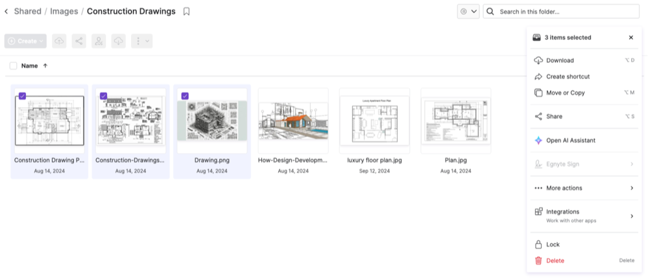
Task: Click the bookmark icon beside Construction Drawings
Action: [187, 12]
